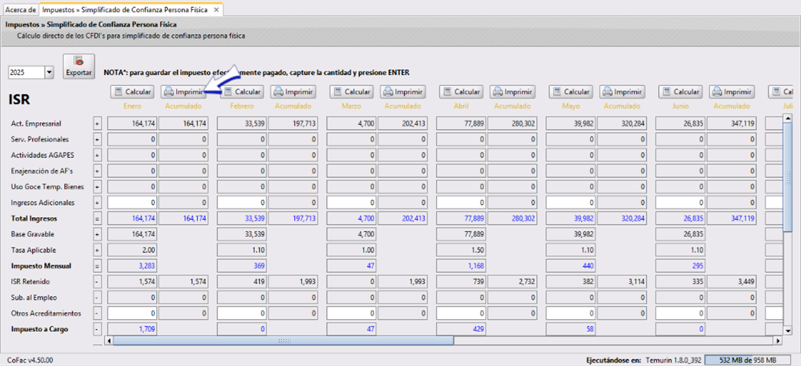Open the year 2025 dropdown
The width and height of the screenshot is (801, 366).
(x=49, y=72)
